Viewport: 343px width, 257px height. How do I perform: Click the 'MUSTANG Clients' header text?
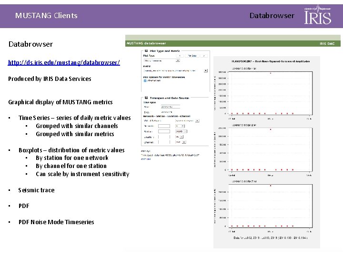tap(46, 16)
